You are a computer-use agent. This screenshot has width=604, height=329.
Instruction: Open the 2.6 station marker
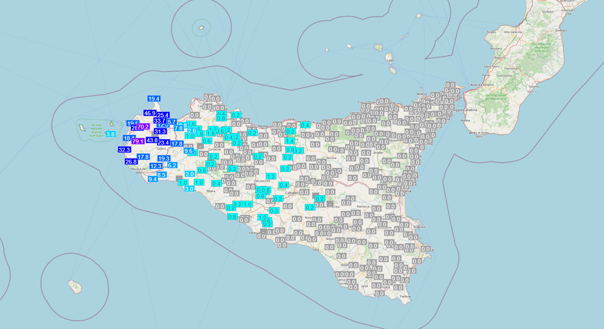[x=192, y=131]
